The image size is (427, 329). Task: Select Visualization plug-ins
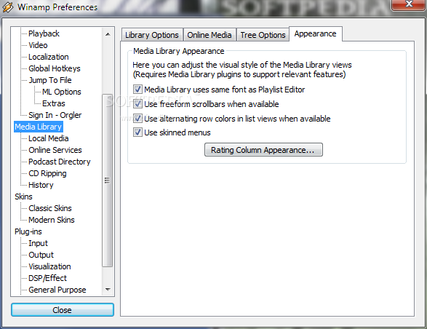[49, 266]
